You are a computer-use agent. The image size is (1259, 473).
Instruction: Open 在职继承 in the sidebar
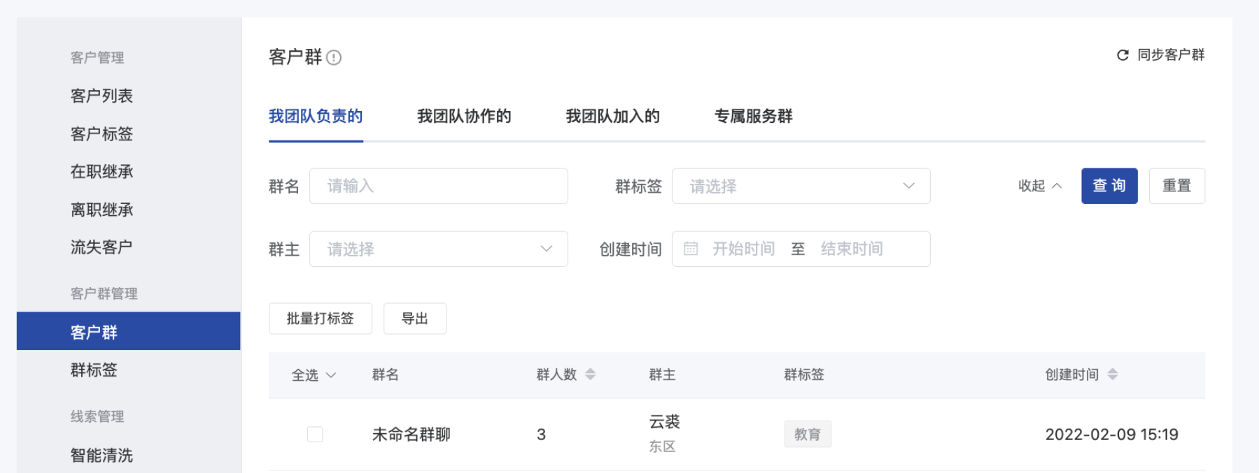coord(101,171)
